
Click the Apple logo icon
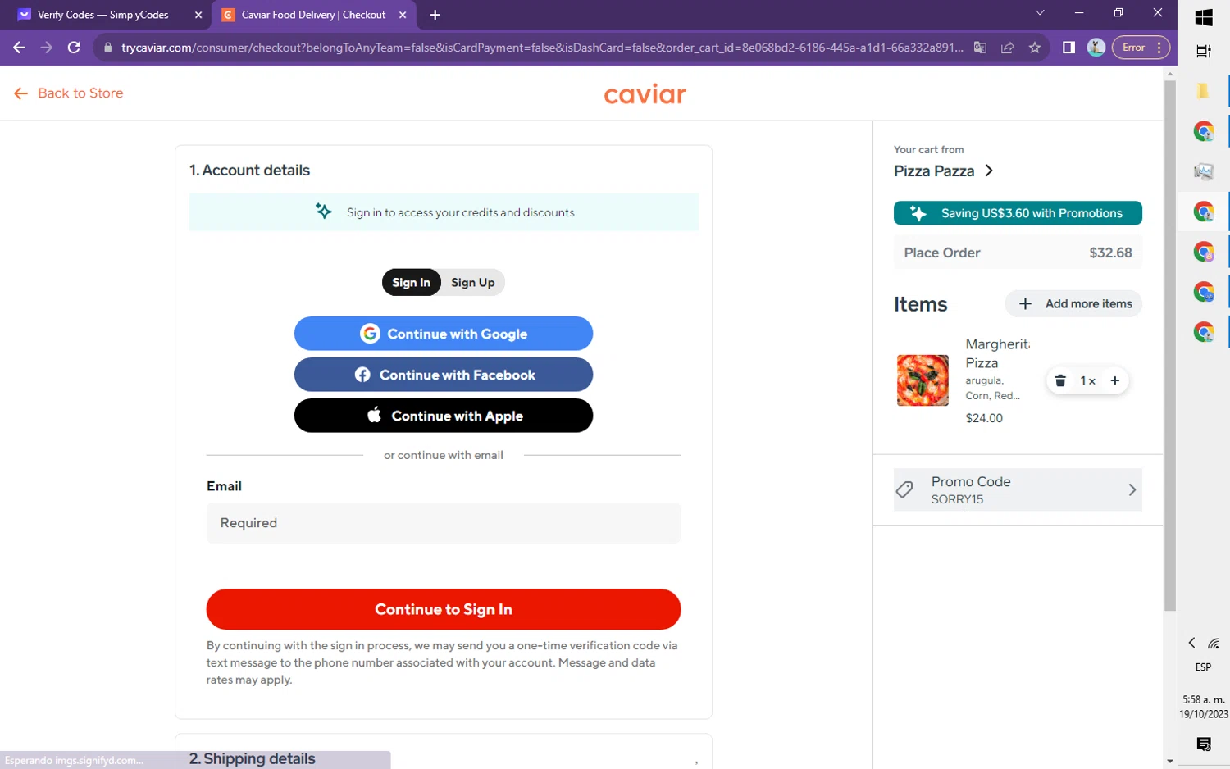click(x=375, y=415)
